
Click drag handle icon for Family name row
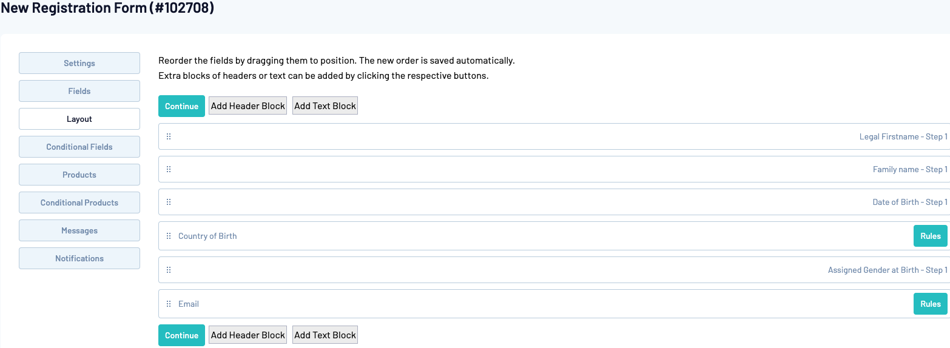(x=169, y=169)
